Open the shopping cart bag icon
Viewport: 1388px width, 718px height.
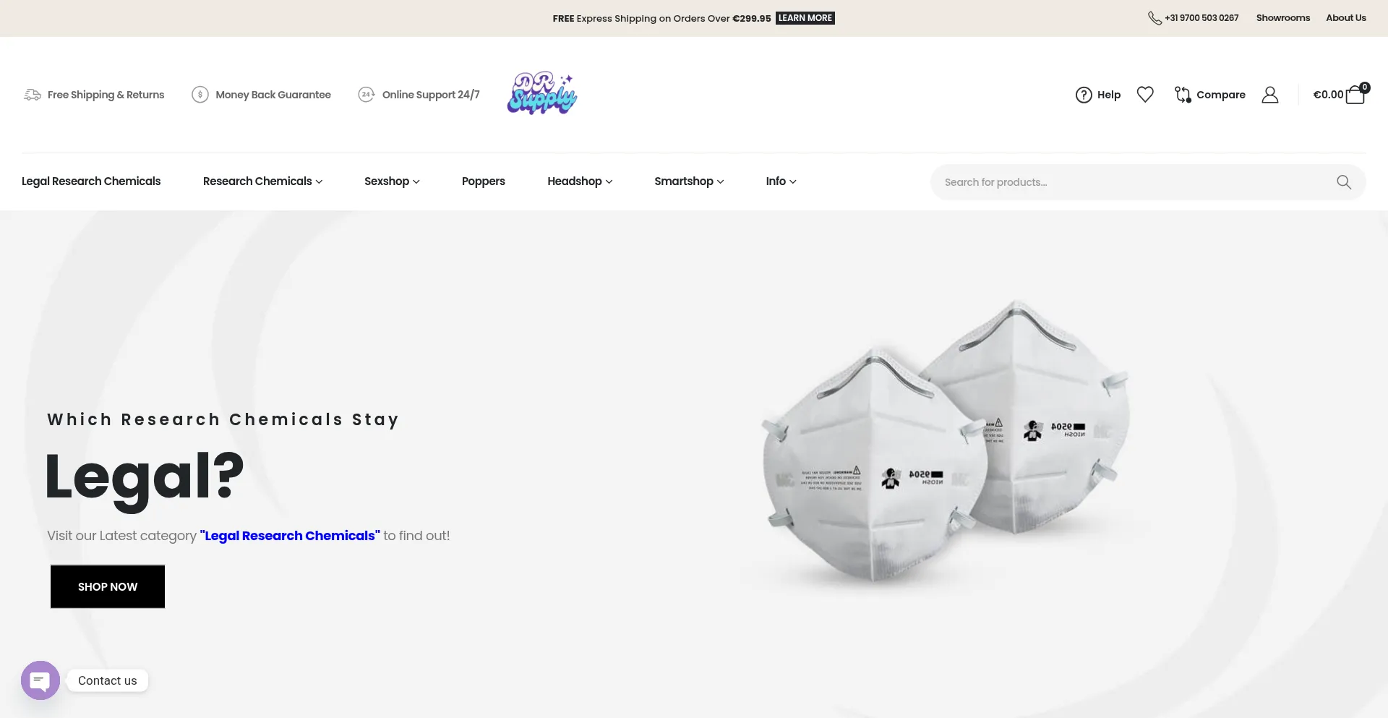pyautogui.click(x=1356, y=94)
